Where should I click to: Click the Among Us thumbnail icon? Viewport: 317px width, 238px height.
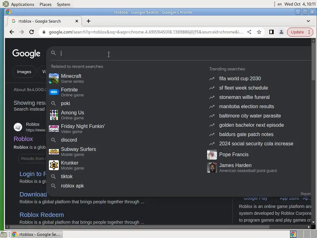(x=54, y=115)
